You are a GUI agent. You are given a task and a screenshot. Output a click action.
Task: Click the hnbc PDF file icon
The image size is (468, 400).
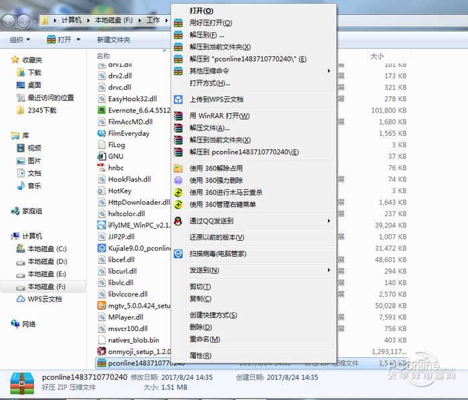pyautogui.click(x=102, y=168)
